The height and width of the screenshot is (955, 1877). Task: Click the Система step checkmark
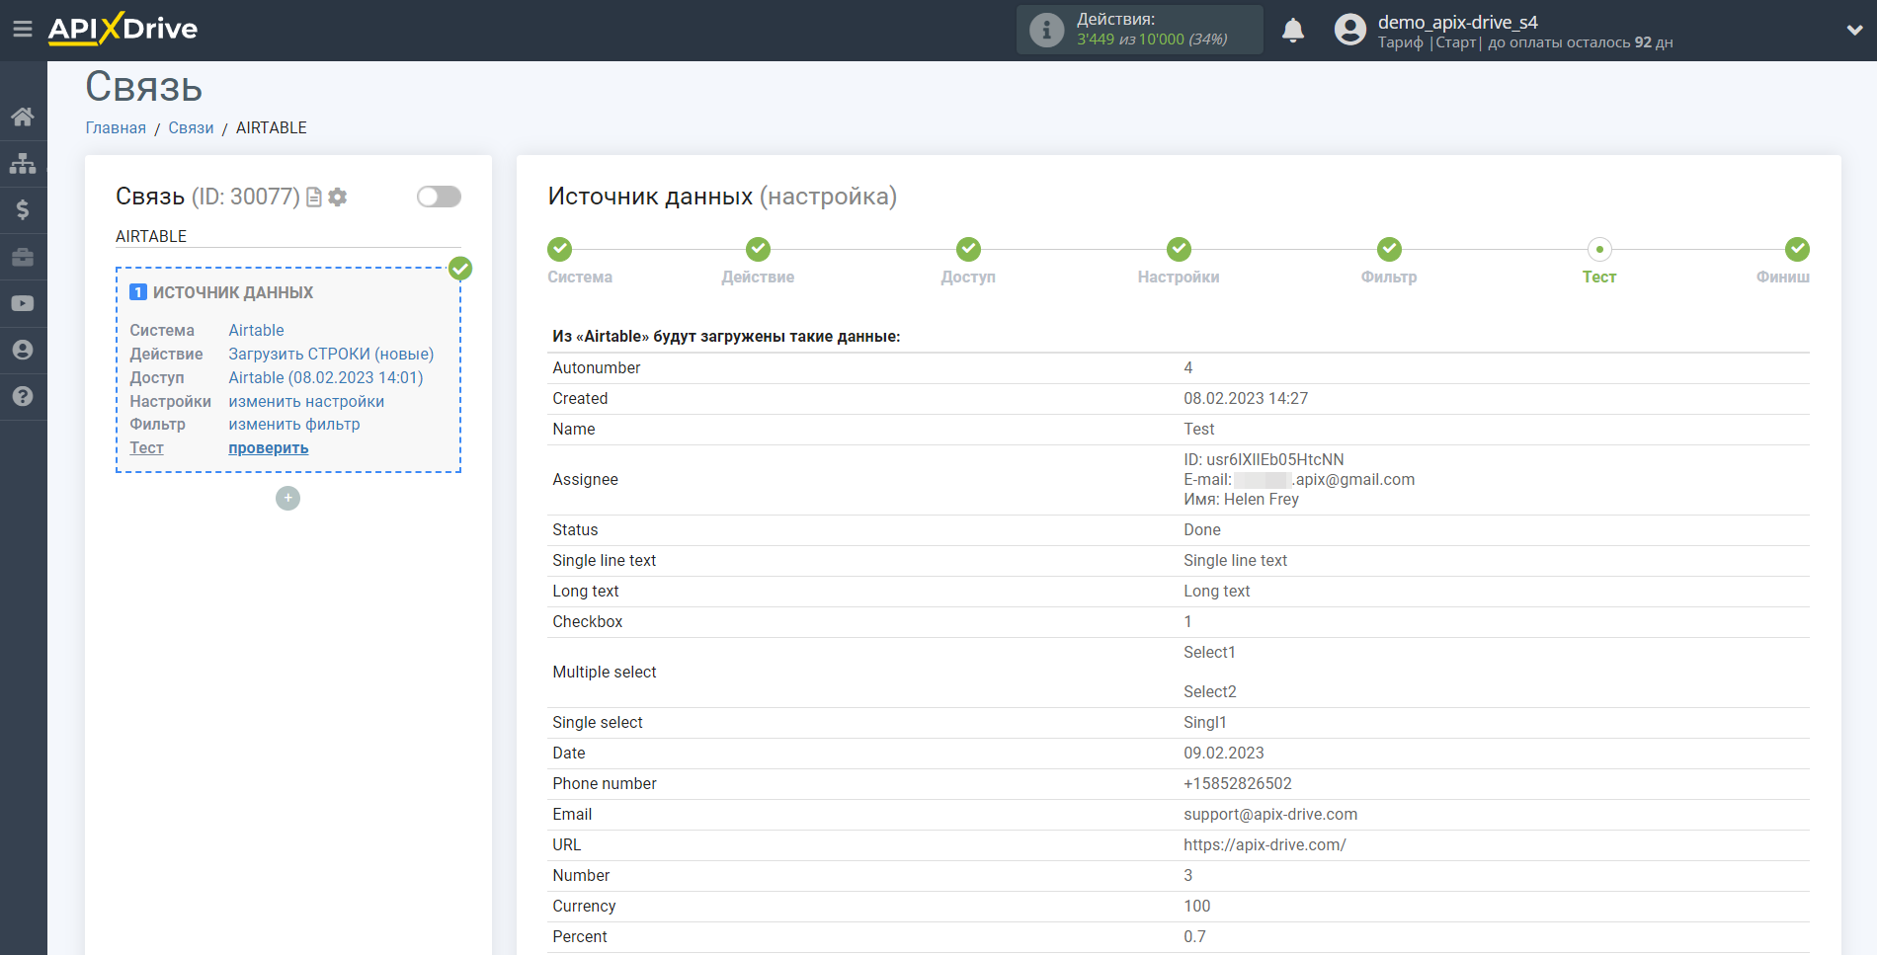point(560,249)
